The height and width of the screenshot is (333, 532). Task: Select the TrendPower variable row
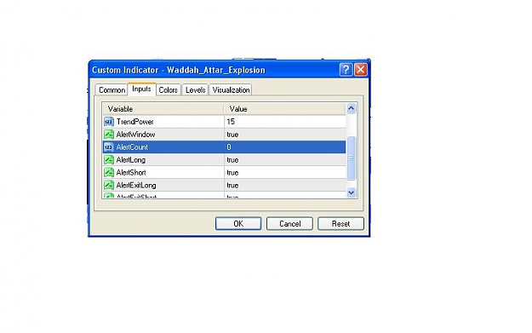pyautogui.click(x=224, y=122)
